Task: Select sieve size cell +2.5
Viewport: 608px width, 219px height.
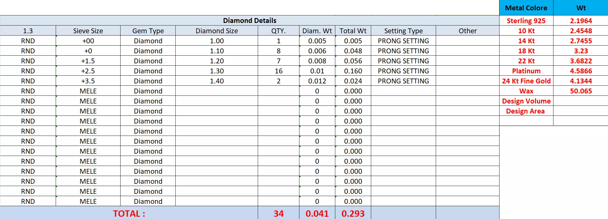Action: pyautogui.click(x=88, y=71)
